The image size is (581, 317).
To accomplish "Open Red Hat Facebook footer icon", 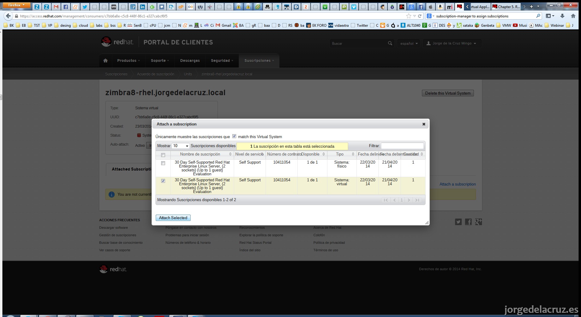I will point(468,222).
